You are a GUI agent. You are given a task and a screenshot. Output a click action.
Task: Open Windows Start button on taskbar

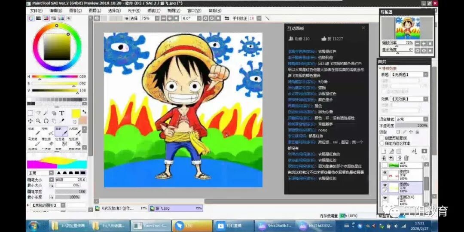[34, 226]
